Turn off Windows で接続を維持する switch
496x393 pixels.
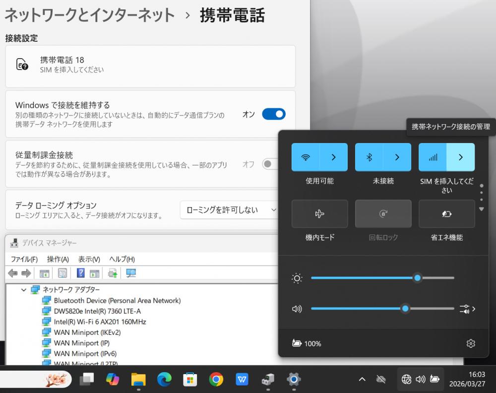click(x=274, y=114)
